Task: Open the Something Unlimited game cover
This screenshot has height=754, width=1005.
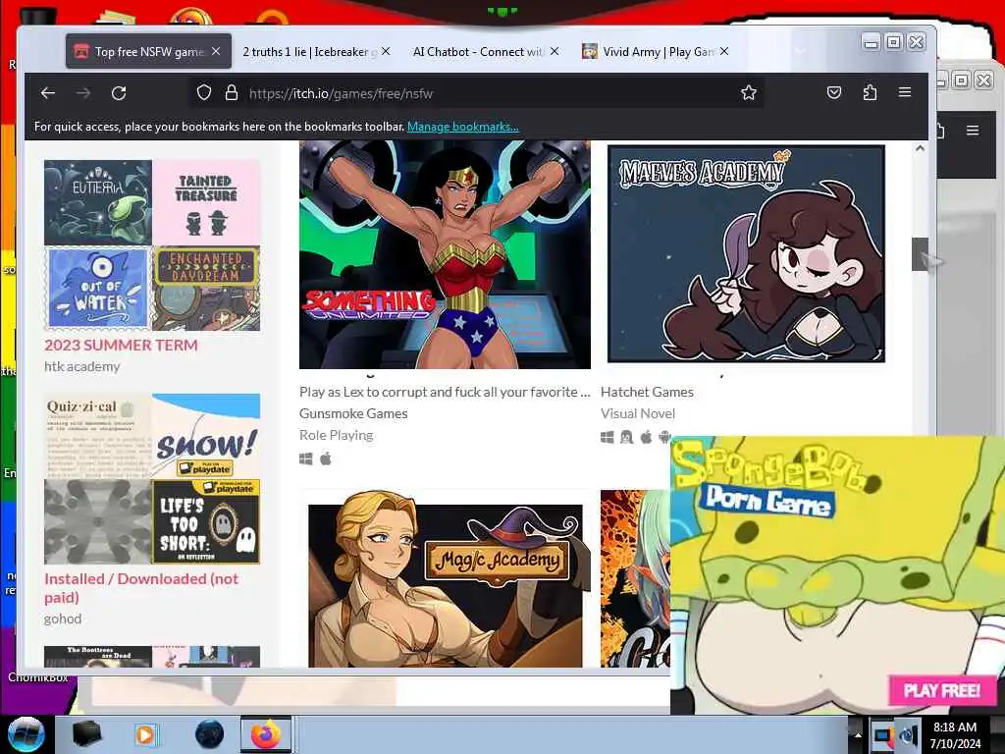Action: coord(445,254)
